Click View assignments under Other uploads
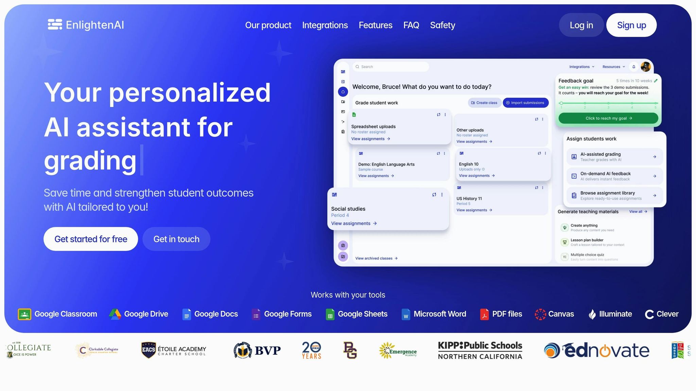Image resolution: width=696 pixels, height=391 pixels. pyautogui.click(x=474, y=142)
